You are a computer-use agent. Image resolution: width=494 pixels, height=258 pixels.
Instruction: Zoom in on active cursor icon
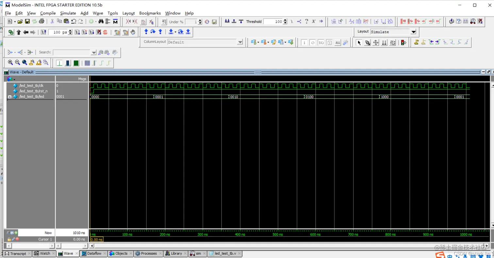(x=32, y=63)
